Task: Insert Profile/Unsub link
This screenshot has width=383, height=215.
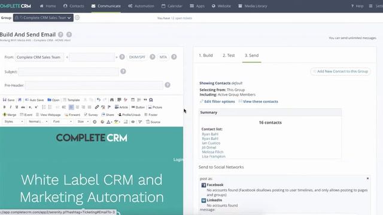Action: coord(129,115)
